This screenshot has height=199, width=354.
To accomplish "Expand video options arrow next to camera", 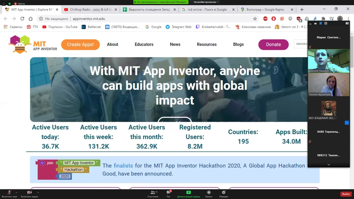I will point(38,192).
